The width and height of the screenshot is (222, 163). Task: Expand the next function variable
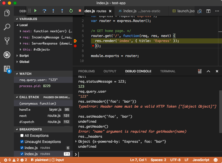click(x=20, y=31)
